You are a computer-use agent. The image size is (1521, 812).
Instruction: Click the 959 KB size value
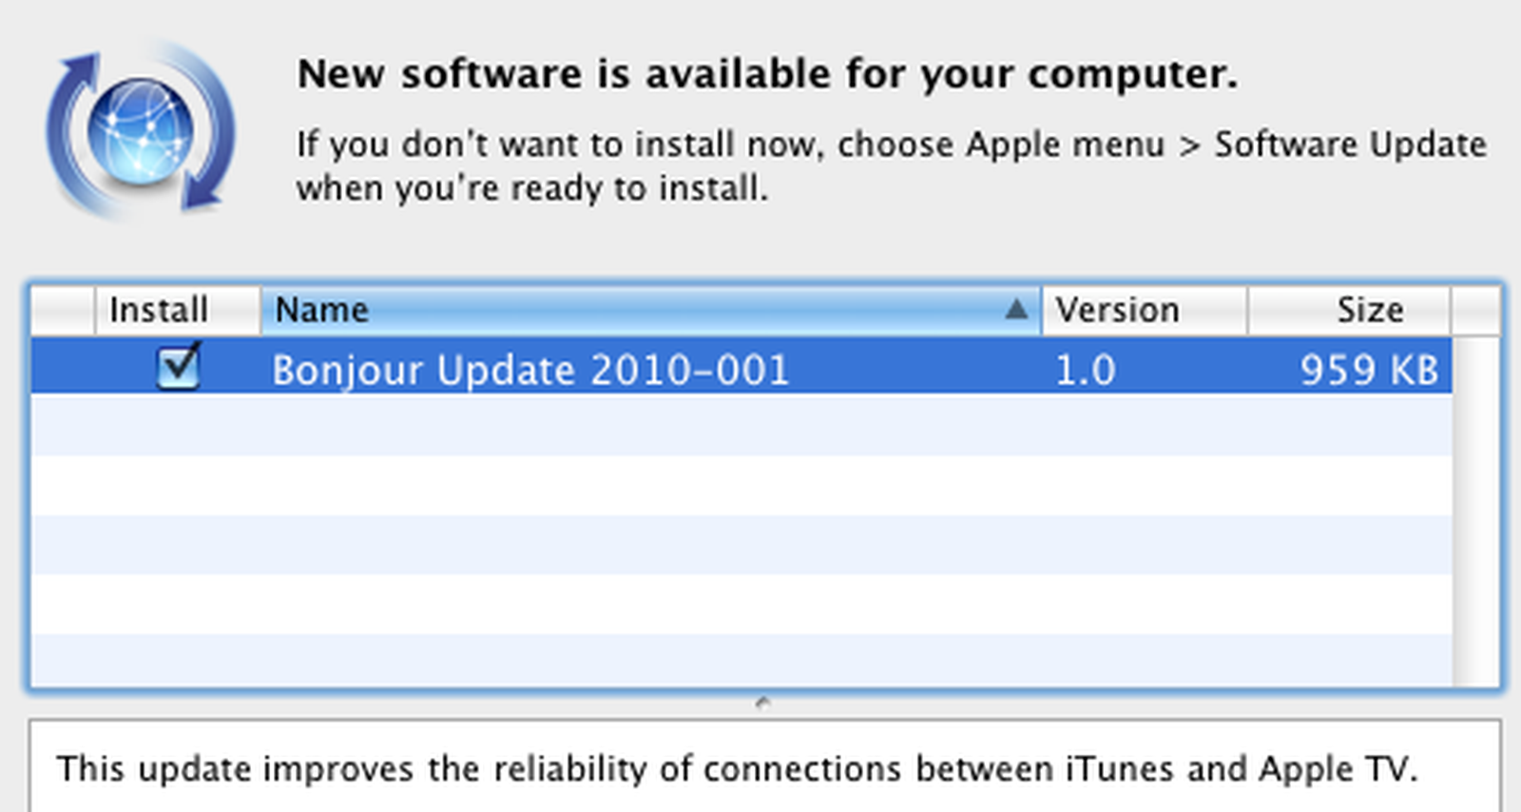pyautogui.click(x=1371, y=370)
